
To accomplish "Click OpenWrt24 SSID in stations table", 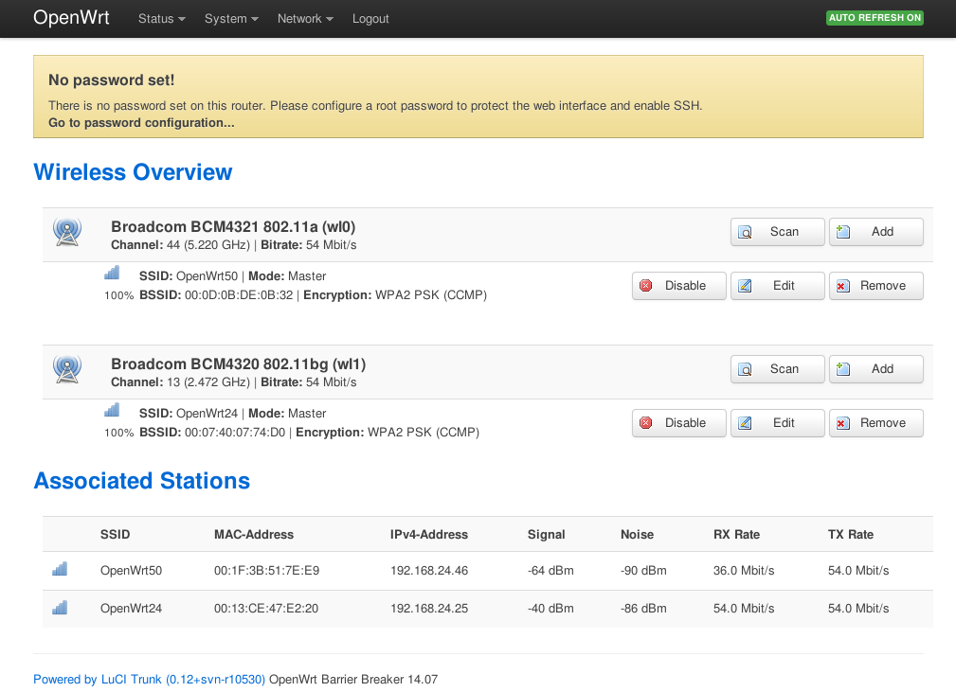I will tap(131, 609).
